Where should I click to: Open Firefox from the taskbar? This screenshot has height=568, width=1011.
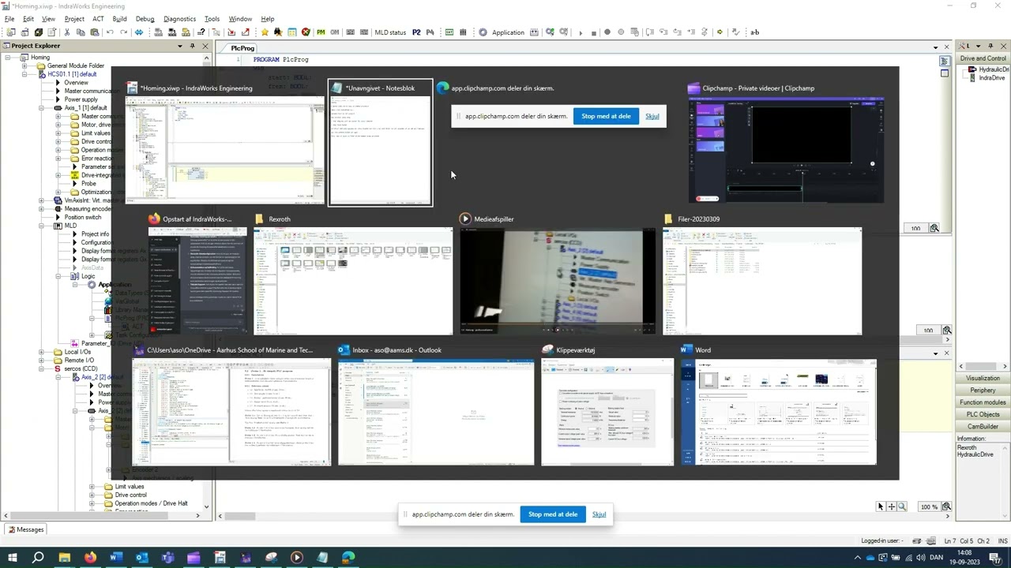click(90, 558)
